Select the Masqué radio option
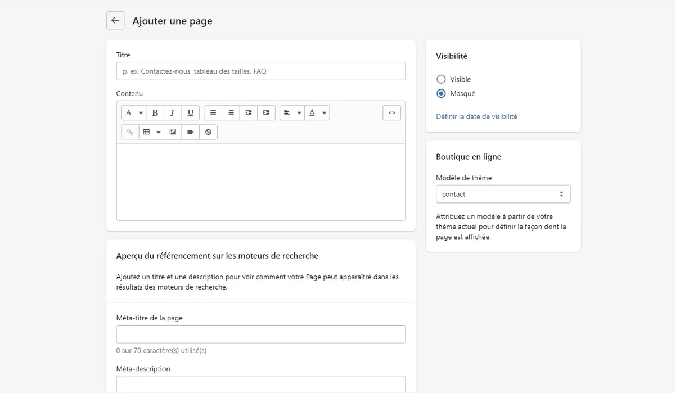This screenshot has width=675, height=393. coord(441,93)
